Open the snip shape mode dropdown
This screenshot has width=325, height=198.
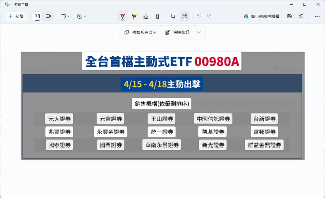pos(65,16)
